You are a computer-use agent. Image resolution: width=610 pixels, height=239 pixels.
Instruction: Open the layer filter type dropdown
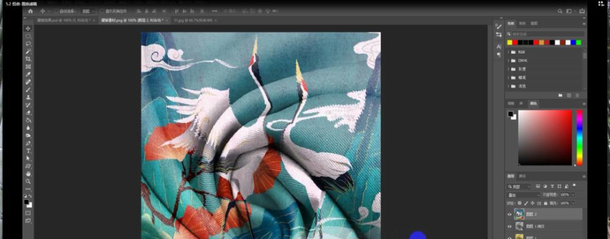click(519, 187)
